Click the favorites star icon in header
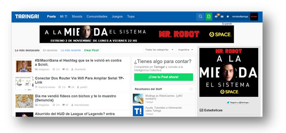This screenshot has height=133, width=286. click(x=228, y=17)
